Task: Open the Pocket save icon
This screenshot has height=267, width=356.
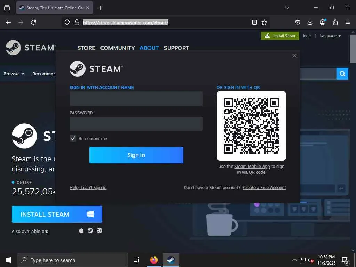Action: tap(298, 22)
